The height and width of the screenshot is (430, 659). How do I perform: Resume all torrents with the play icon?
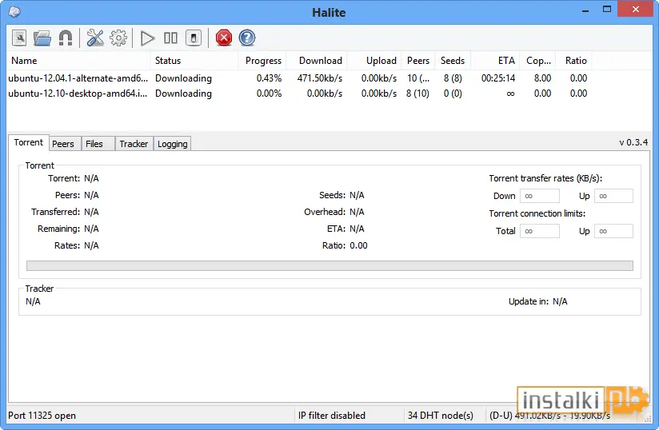coord(147,38)
